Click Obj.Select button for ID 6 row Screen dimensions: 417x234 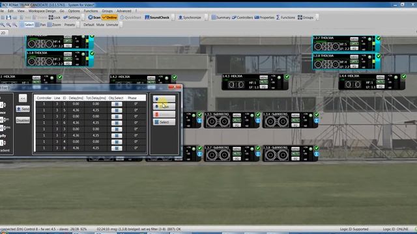pyautogui.click(x=117, y=123)
